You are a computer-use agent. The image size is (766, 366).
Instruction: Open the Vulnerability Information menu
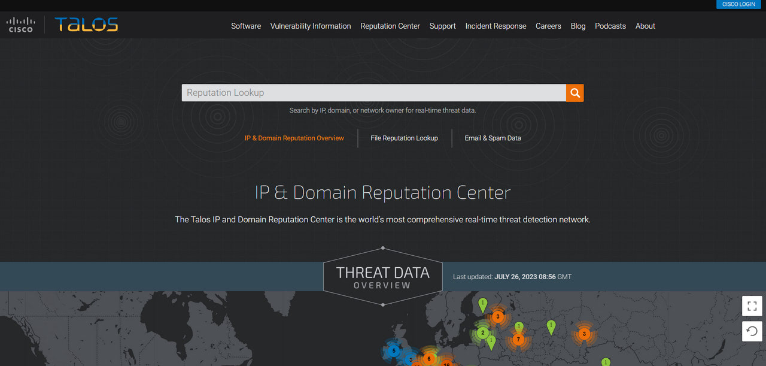coord(311,26)
